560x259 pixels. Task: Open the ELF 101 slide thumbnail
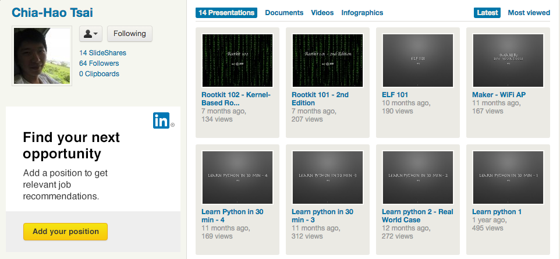[418, 61]
